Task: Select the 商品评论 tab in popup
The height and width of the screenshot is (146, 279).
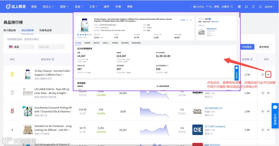Action: 96,43
